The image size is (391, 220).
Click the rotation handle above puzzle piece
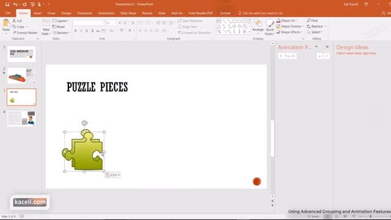coord(84,123)
